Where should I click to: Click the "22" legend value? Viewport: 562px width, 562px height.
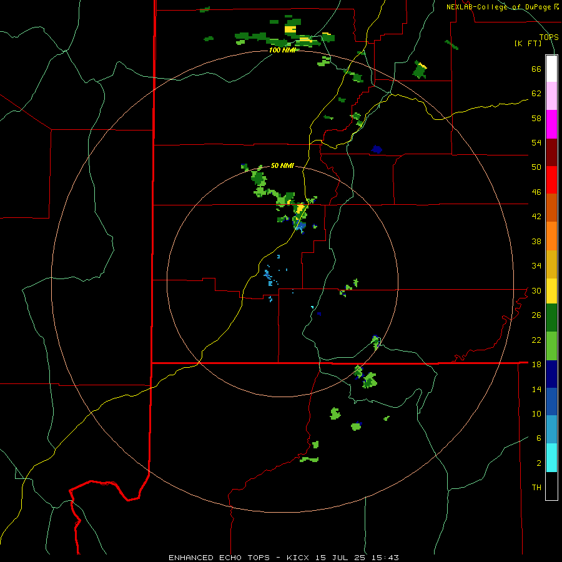coord(536,340)
